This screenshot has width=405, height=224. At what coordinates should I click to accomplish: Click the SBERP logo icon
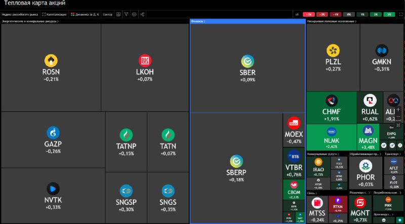click(x=236, y=161)
